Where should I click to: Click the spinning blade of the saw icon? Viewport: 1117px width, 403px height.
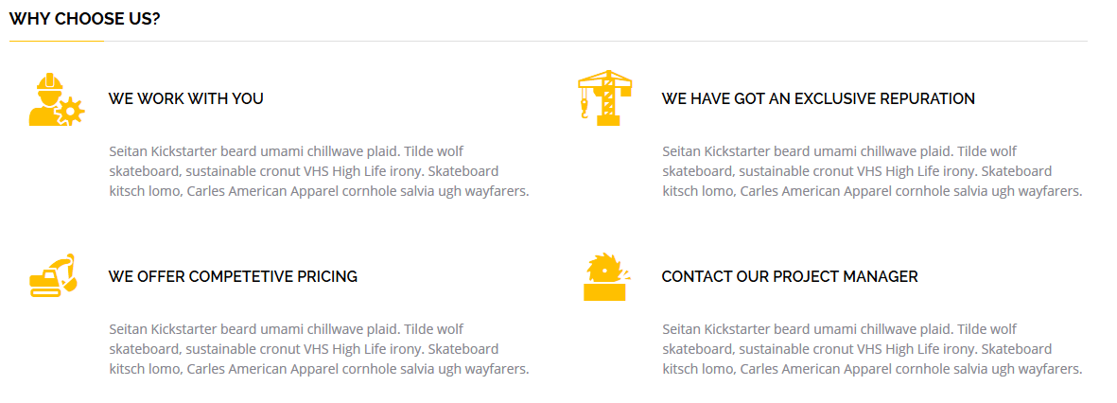tap(602, 269)
